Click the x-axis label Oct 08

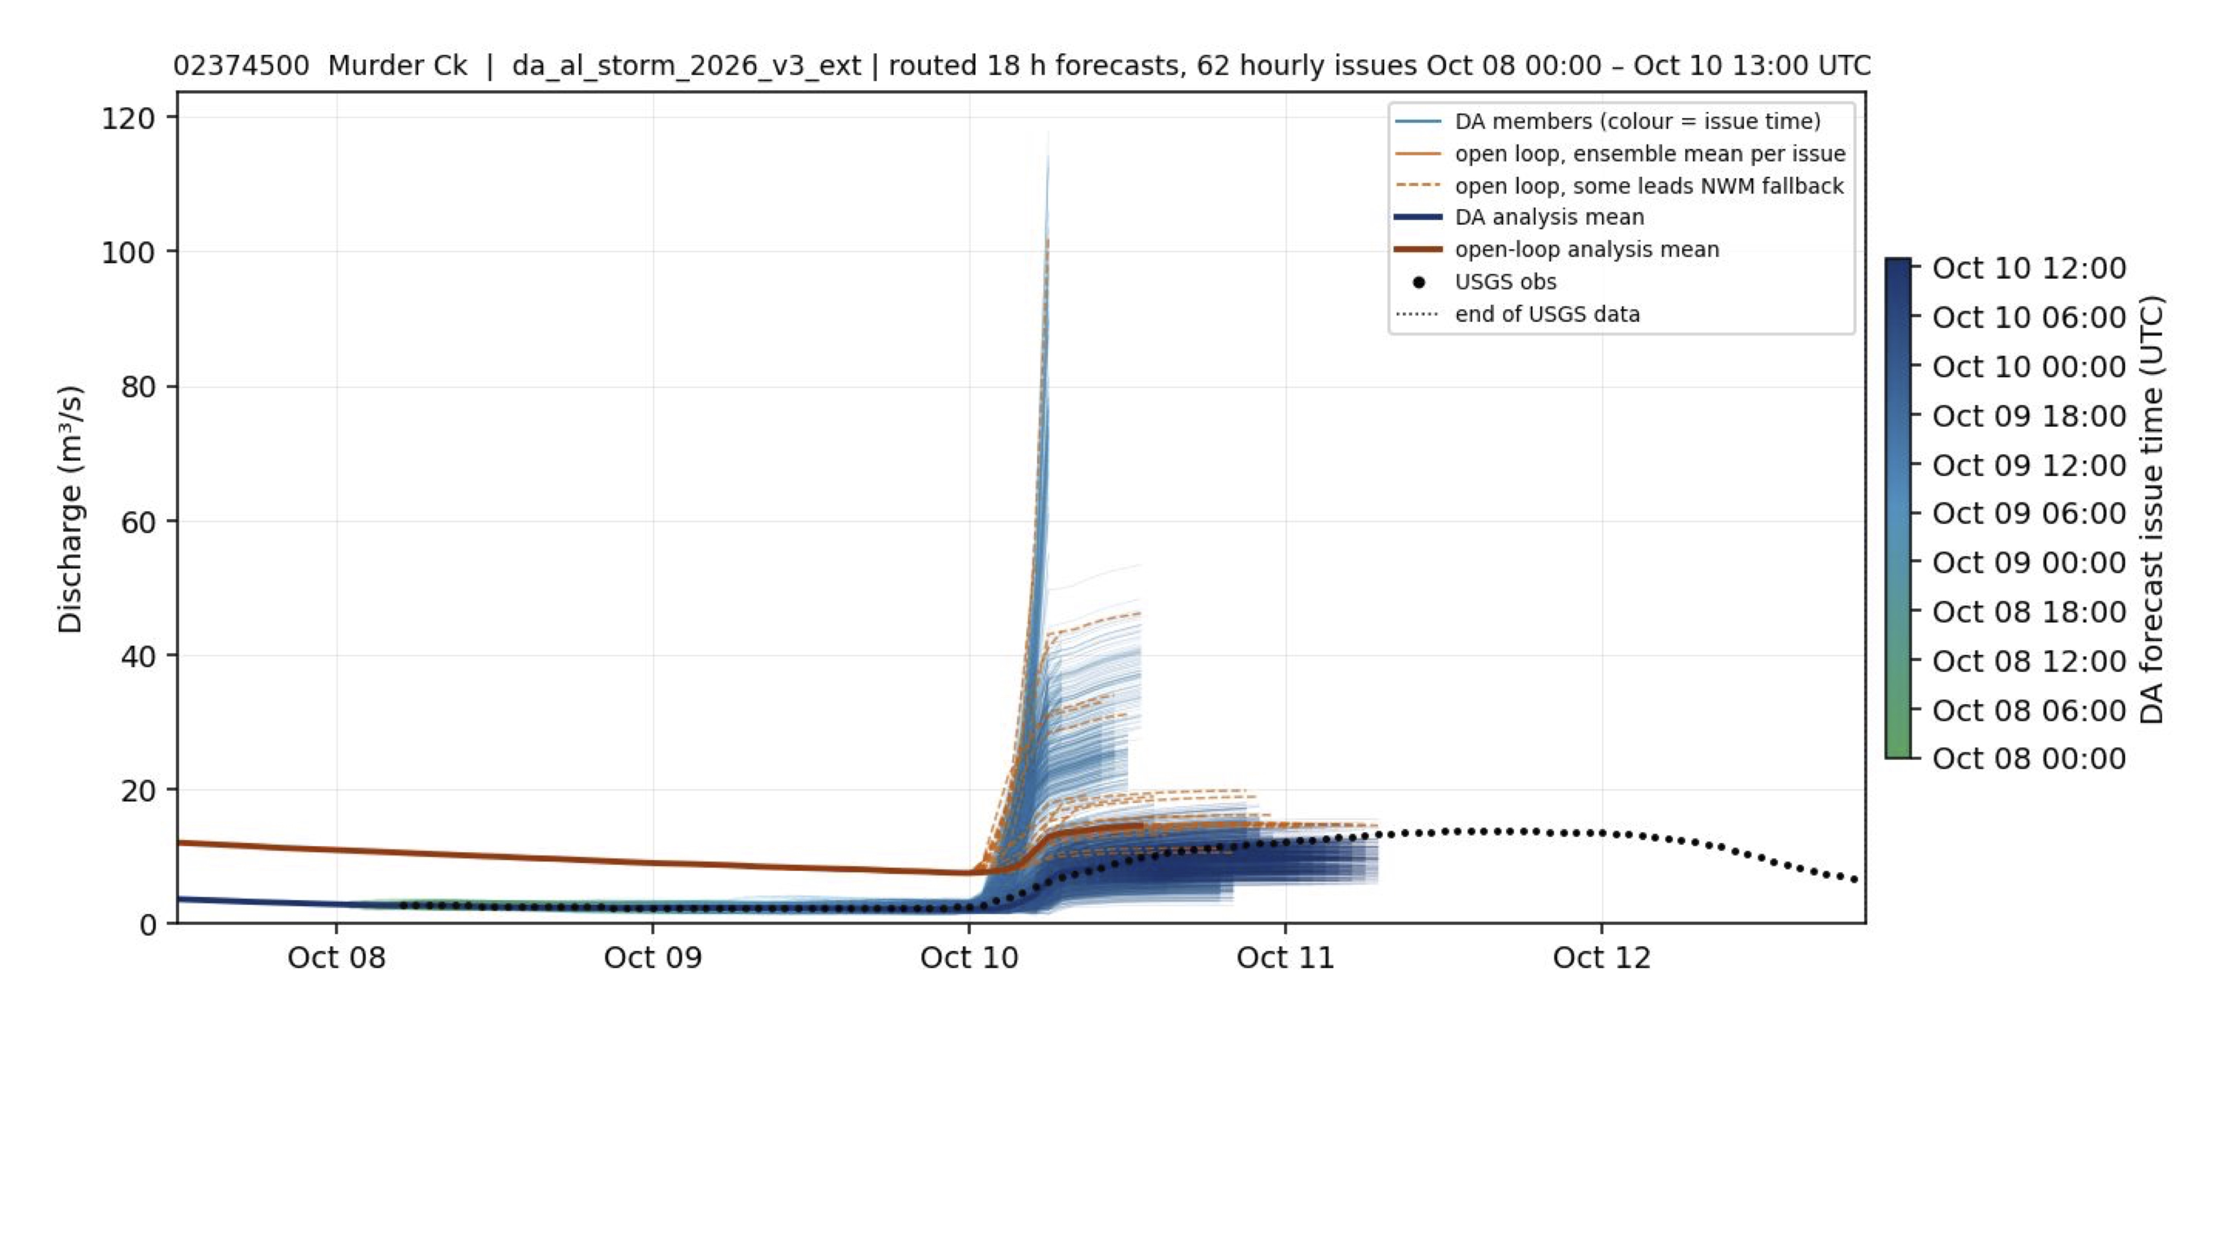336,957
